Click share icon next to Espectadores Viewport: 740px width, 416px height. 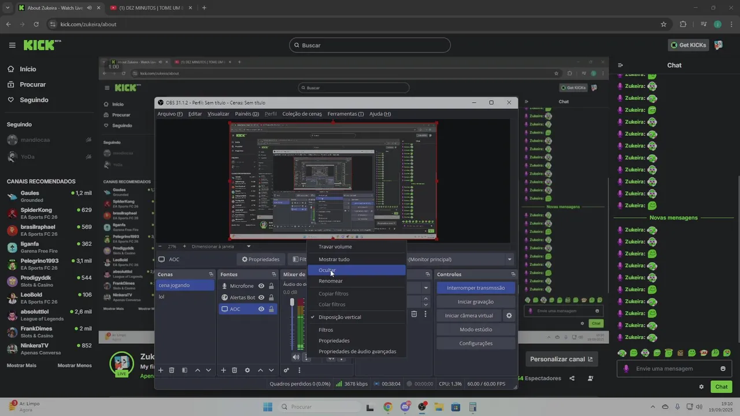point(572,378)
